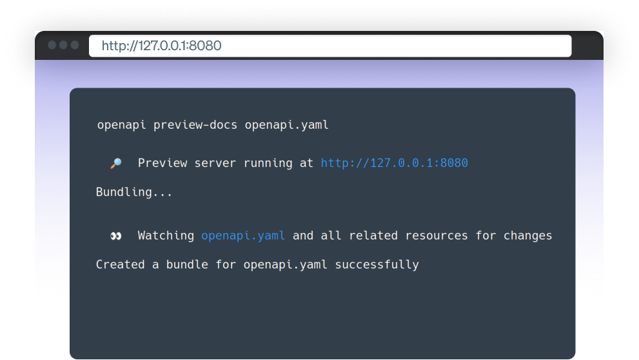This screenshot has width=639, height=360.
Task: Click the word 'successfully' in last line
Action: click(x=377, y=265)
